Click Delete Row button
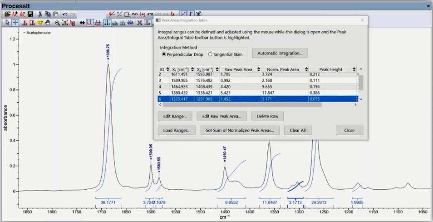433x222 pixels. click(x=267, y=116)
